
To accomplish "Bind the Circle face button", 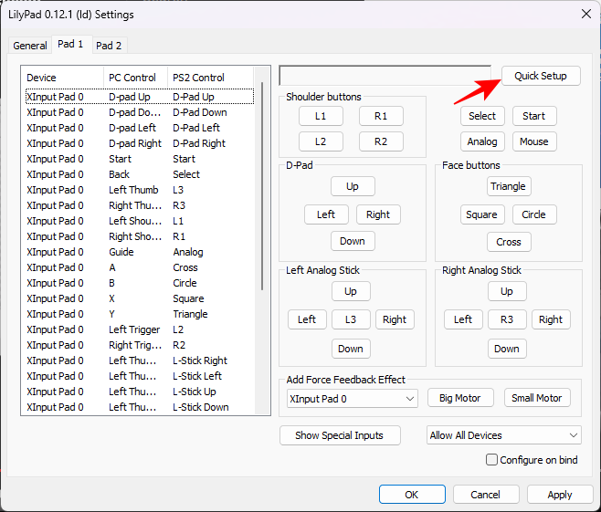I will pos(534,214).
